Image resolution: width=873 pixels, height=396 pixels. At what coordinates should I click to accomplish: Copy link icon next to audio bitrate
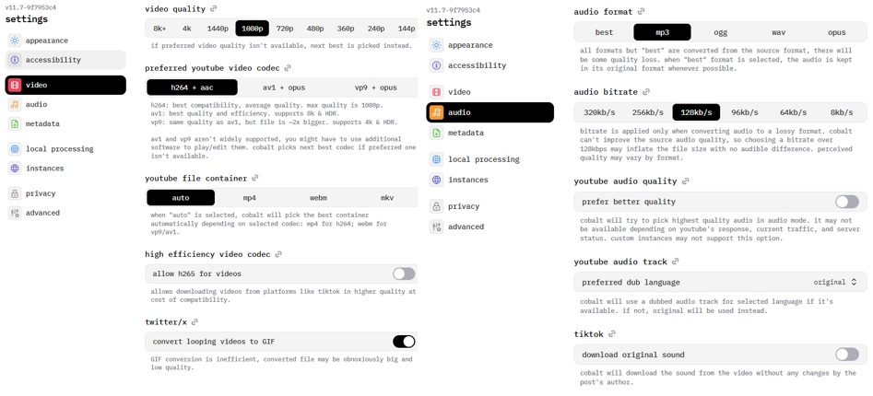[x=646, y=92]
